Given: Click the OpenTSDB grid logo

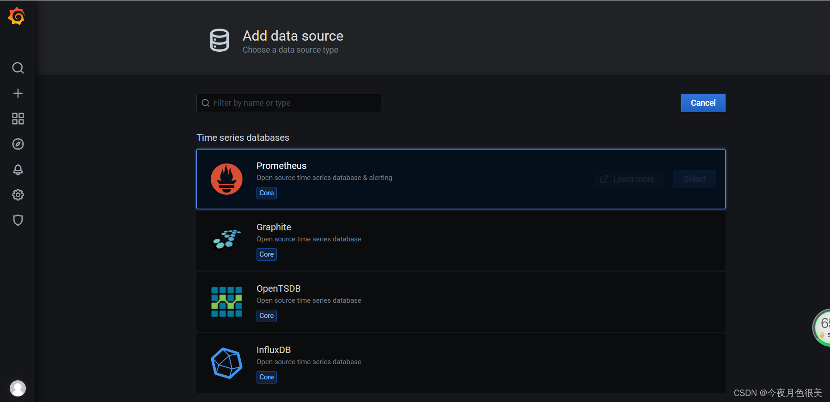Looking at the screenshot, I should point(226,302).
